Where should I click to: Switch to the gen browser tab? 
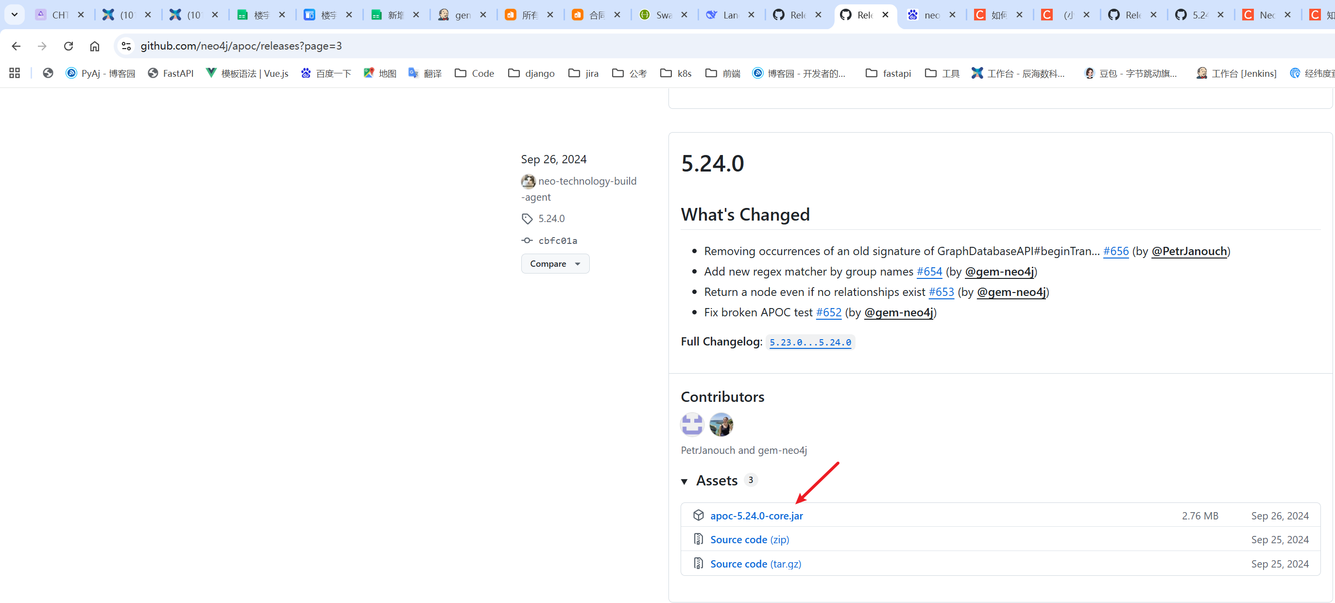[x=456, y=15]
